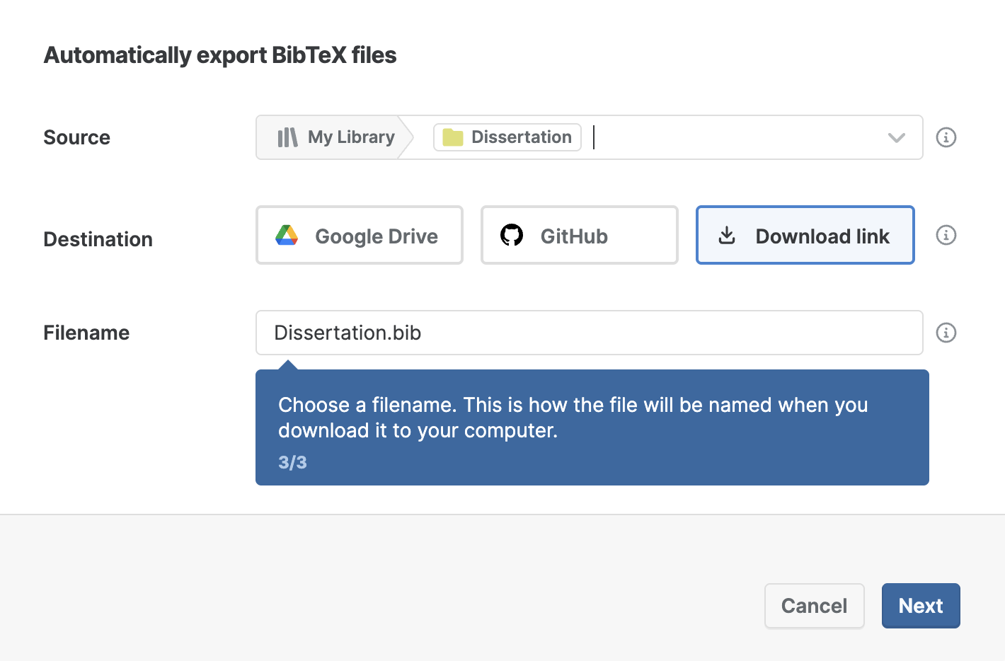Choose Google Drive as the destination
Screen dimensions: 1005x661
tap(360, 236)
